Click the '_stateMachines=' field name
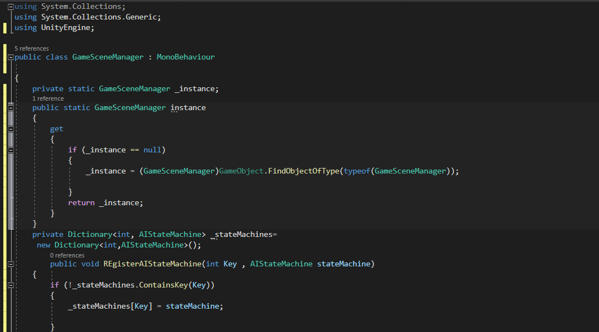Viewport: 599px width, 332px height. click(x=244, y=235)
